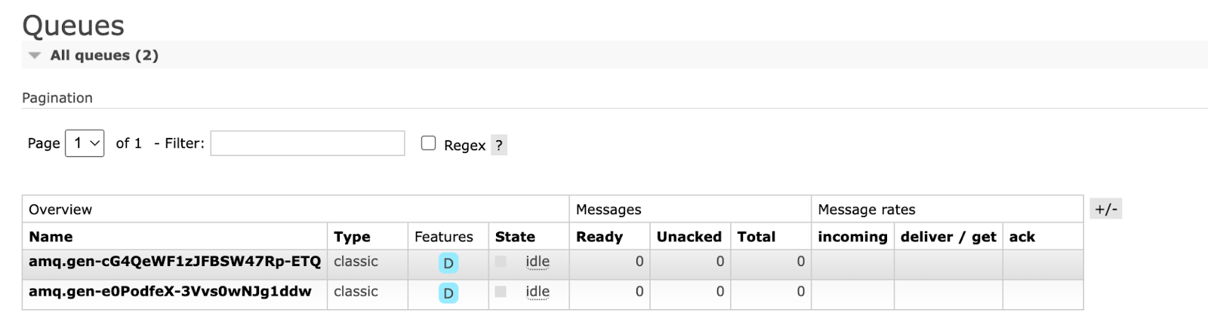1208x328 pixels.
Task: Click state indicator square in second queue row
Action: tap(501, 291)
